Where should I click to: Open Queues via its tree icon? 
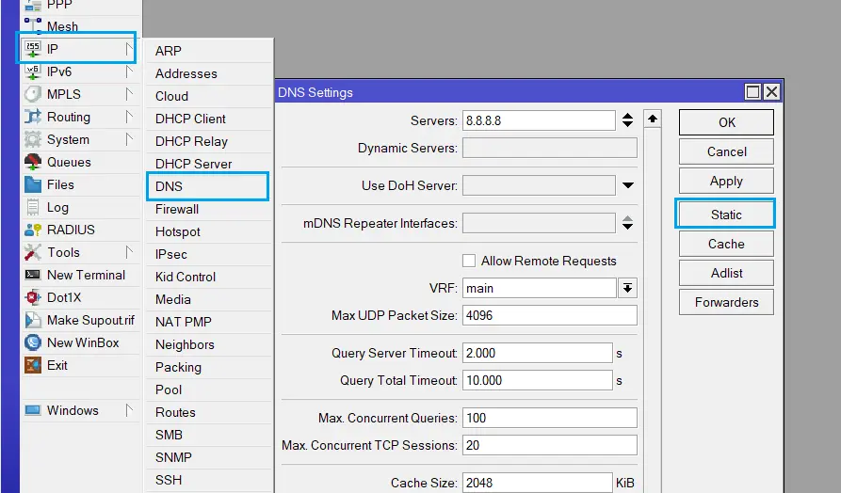point(33,162)
